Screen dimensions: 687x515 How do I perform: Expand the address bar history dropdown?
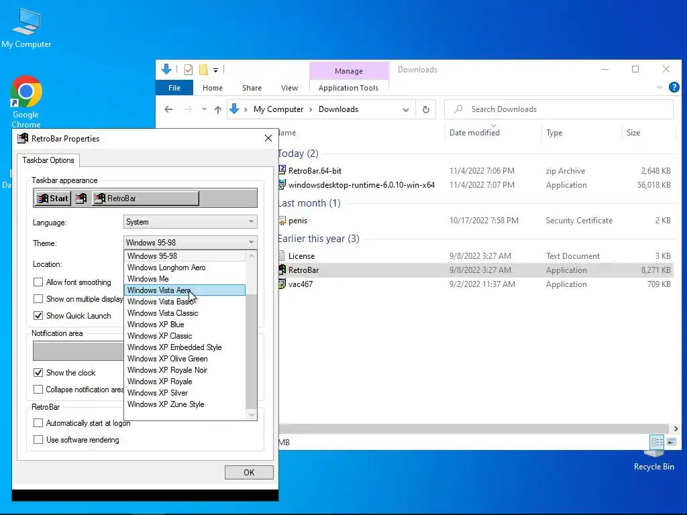[406, 109]
